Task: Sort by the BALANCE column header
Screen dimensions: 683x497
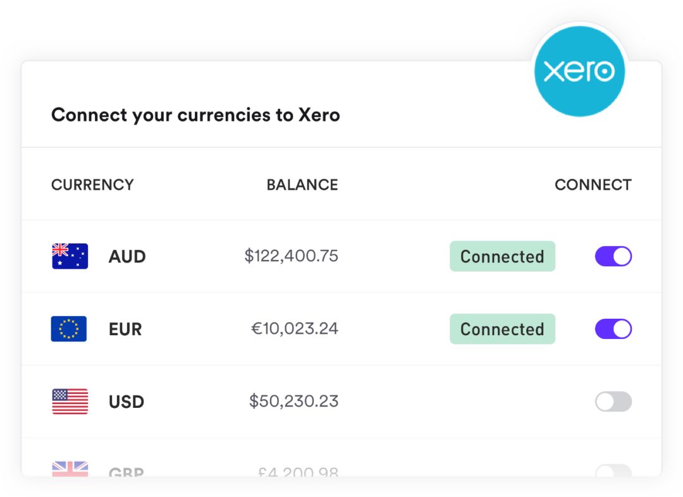Action: tap(302, 185)
